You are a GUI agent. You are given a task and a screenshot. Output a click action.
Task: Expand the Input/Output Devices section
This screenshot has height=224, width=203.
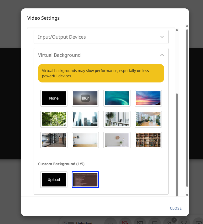(101, 37)
